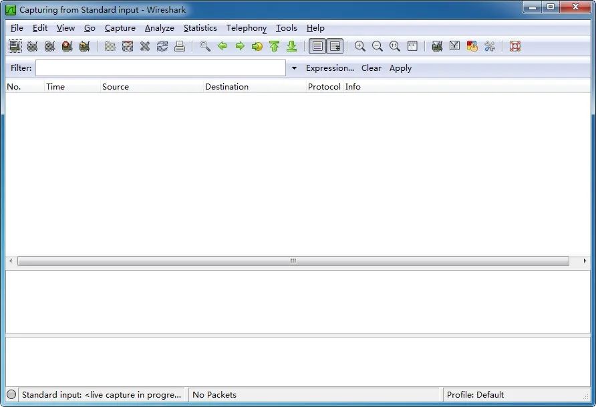
Task: Open the Statistics menu
Action: click(x=200, y=28)
